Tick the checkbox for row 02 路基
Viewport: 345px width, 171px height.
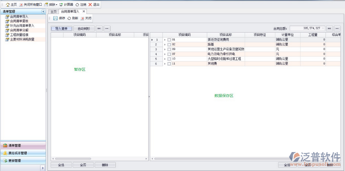coord(169,45)
